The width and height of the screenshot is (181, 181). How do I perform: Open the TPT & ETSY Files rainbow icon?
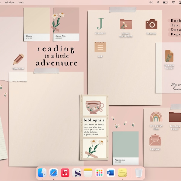click(156, 117)
